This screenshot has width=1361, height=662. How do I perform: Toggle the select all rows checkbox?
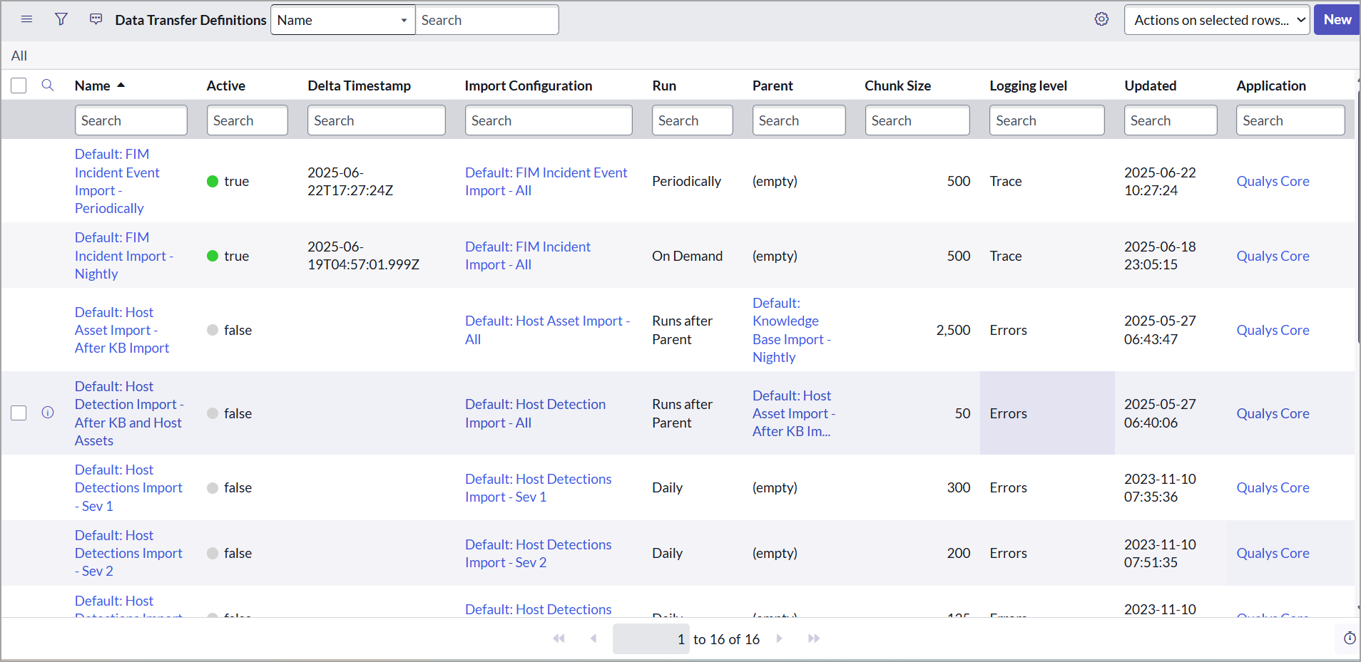19,86
